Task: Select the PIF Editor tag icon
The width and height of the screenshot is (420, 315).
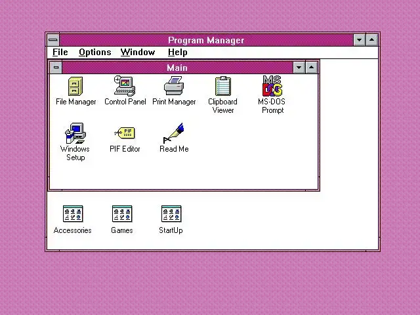Action: tap(125, 133)
